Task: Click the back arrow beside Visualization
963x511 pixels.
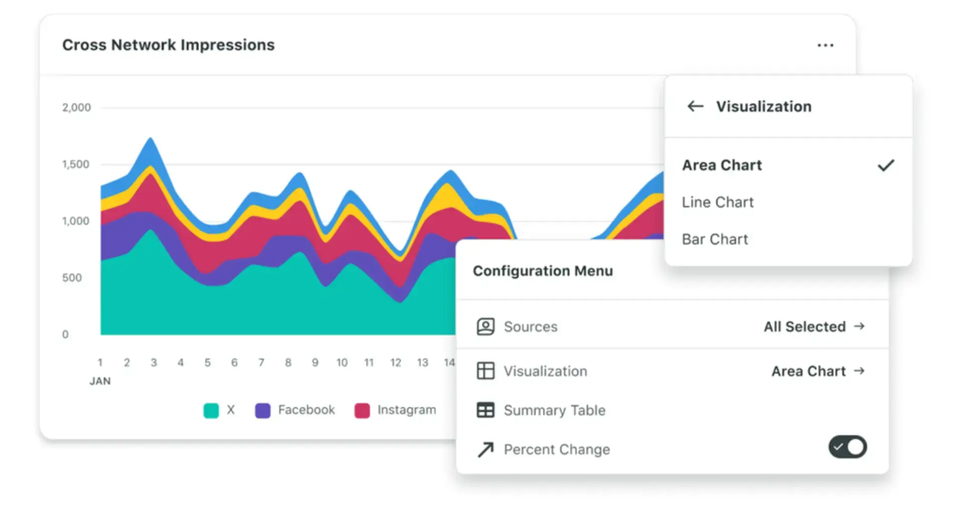Action: (x=695, y=106)
